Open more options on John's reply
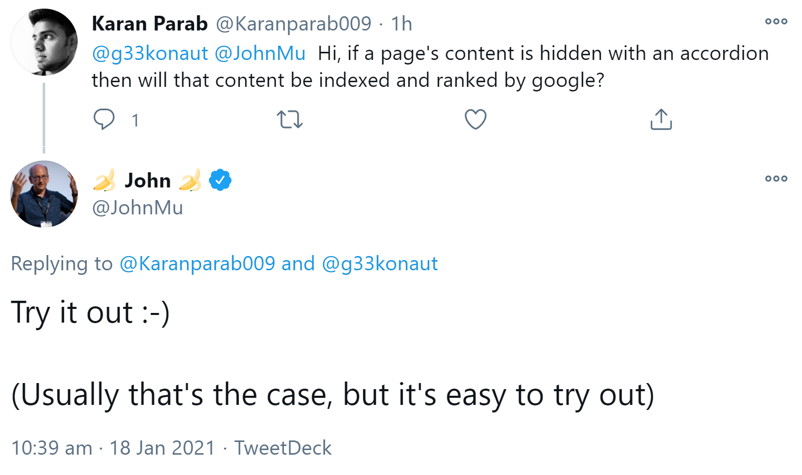Viewport: 802px width, 475px height. (x=776, y=178)
